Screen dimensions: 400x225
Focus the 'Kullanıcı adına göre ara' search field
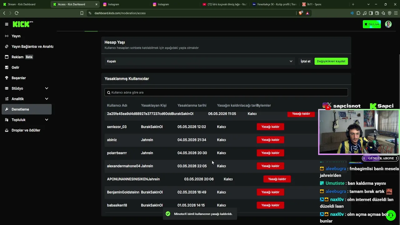226,92
